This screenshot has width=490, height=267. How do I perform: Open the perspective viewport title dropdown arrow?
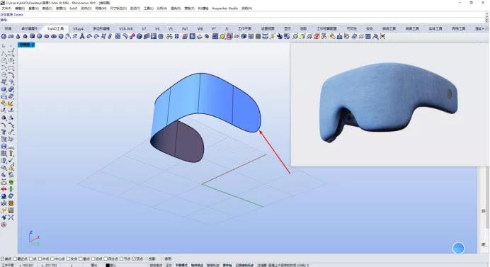(33, 45)
